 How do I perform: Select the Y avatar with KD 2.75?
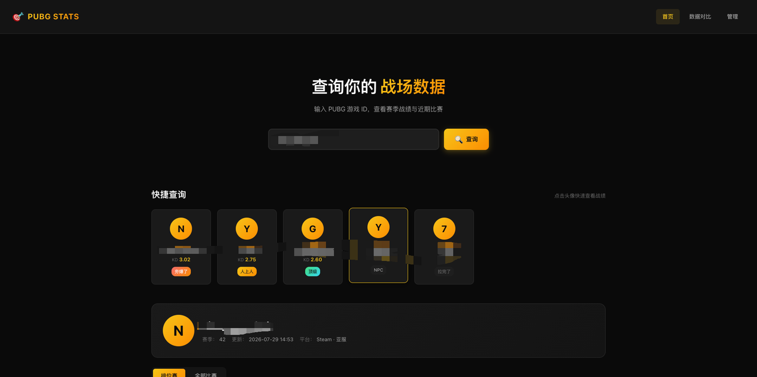[x=247, y=229]
